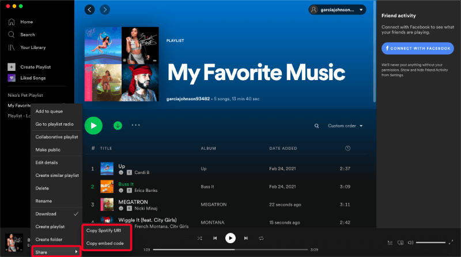Open artist Nicki Minaj link
The image size is (461, 257).
(x=146, y=208)
